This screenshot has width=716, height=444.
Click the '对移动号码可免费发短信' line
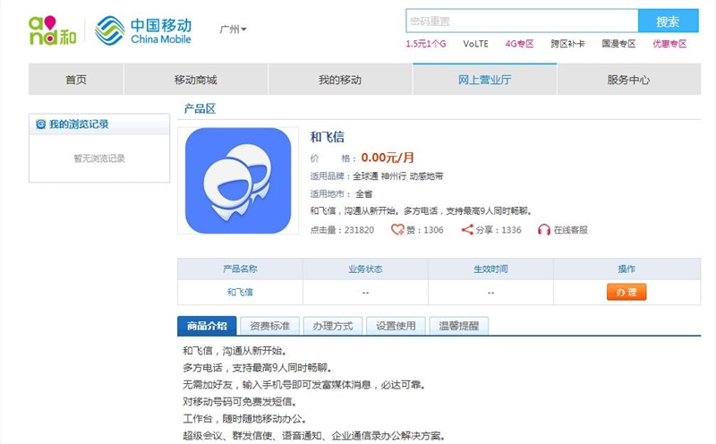click(239, 402)
